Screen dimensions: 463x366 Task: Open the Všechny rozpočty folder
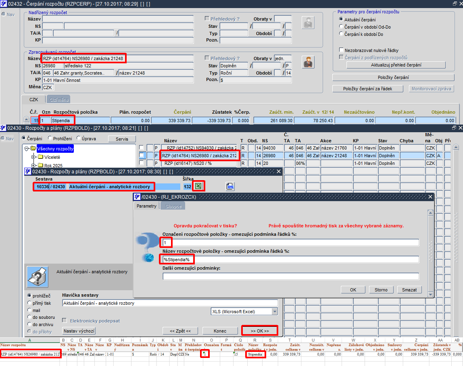(55, 149)
